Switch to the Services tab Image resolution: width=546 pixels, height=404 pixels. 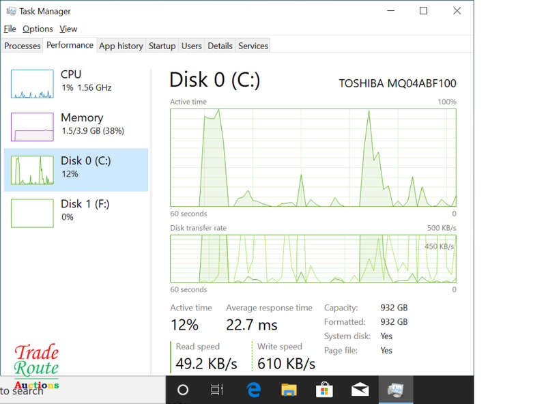[253, 46]
